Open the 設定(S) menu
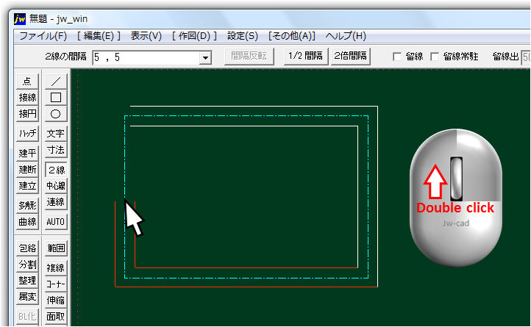531x327 pixels. click(243, 35)
